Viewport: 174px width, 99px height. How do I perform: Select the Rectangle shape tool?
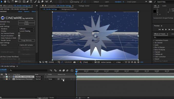point(24,2)
